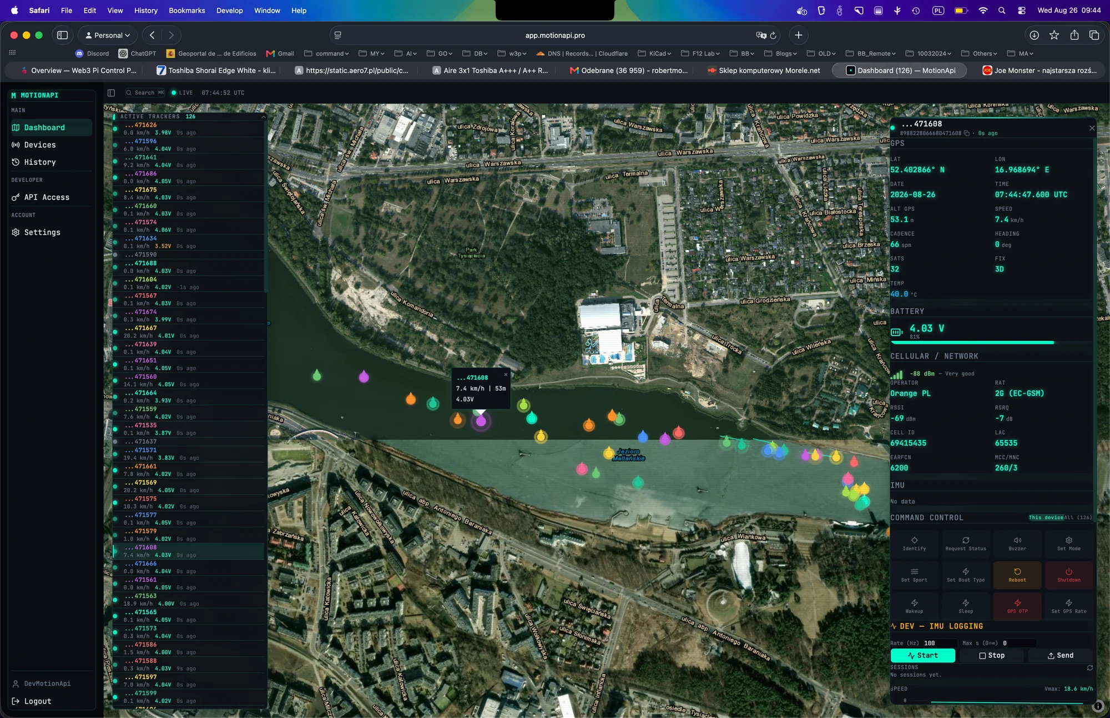This screenshot has width=1110, height=718.
Task: Send the Wakeup command
Action: [x=914, y=606]
